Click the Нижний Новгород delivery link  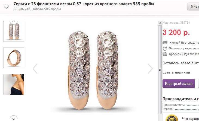pos(184,43)
